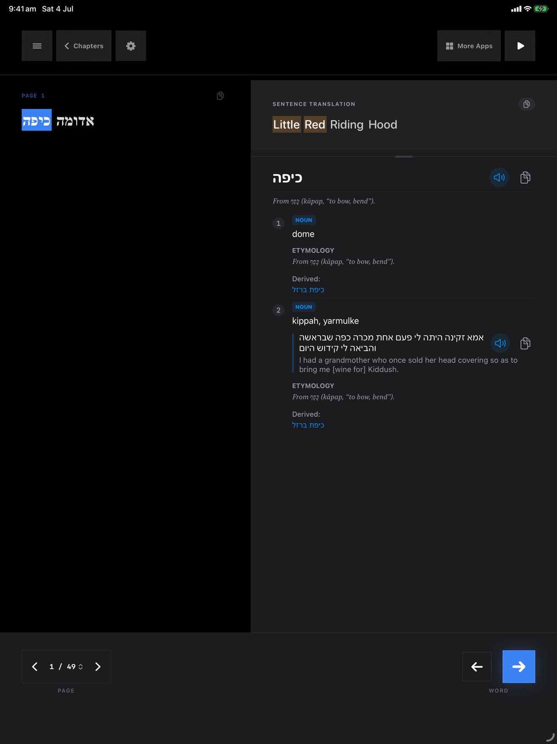This screenshot has height=744, width=557.
Task: Tap the second NOUN tag
Action: (304, 307)
